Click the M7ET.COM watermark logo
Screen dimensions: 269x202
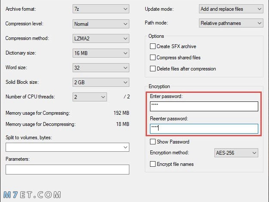(x=32, y=195)
